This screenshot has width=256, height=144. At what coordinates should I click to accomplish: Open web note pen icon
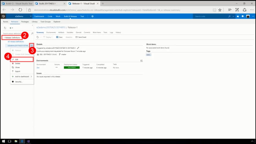click(x=237, y=10)
